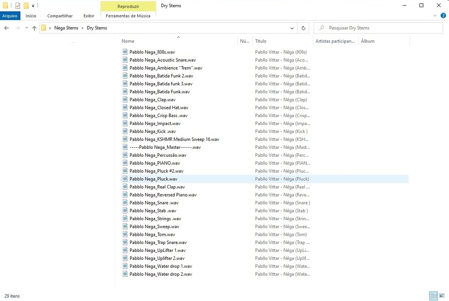The width and height of the screenshot is (449, 301).
Task: Select Pabblo Nega_Real Clap.wav
Action: click(x=157, y=187)
